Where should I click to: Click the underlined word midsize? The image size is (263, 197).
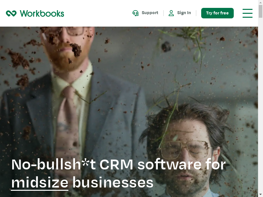pyautogui.click(x=39, y=183)
